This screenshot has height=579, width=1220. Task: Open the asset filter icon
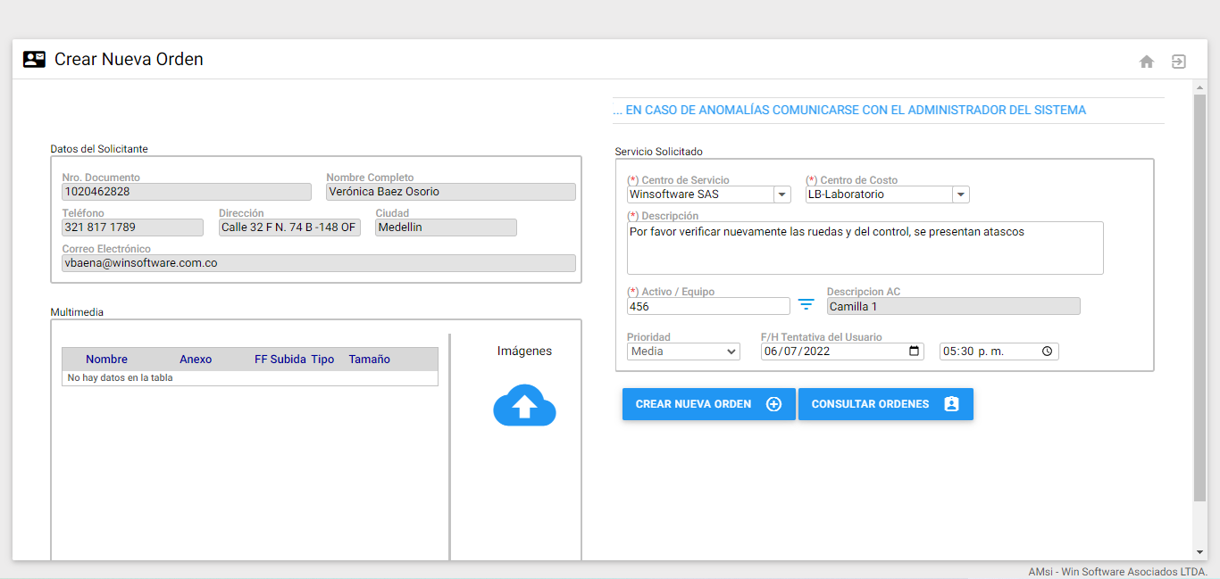[806, 305]
